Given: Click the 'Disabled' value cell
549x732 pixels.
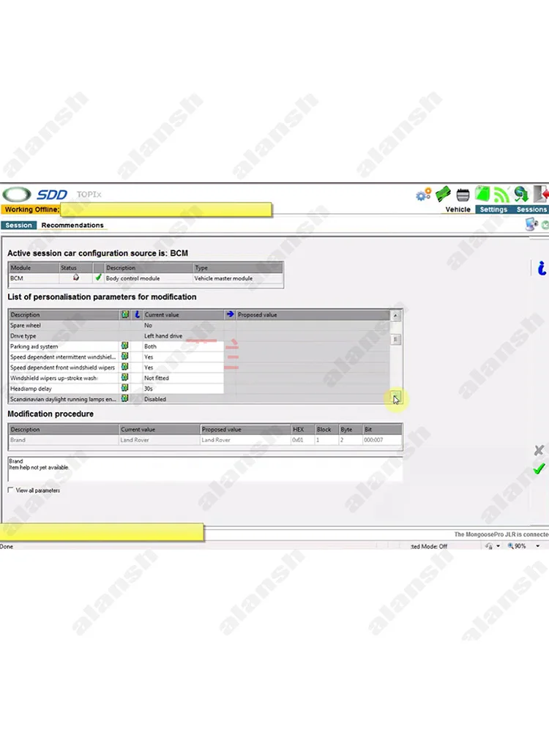Looking at the screenshot, I should point(183,399).
